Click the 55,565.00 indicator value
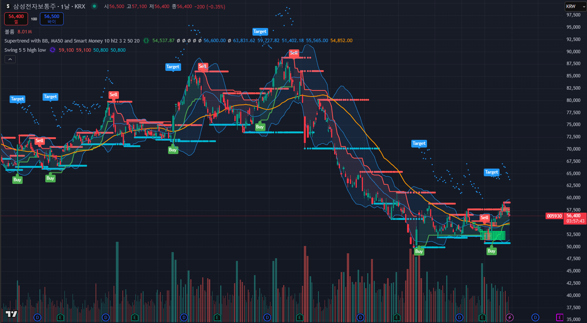This screenshot has width=587, height=323. (317, 41)
